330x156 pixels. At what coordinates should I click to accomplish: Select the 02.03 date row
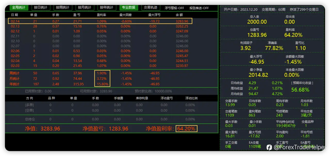pyautogui.click(x=100, y=66)
